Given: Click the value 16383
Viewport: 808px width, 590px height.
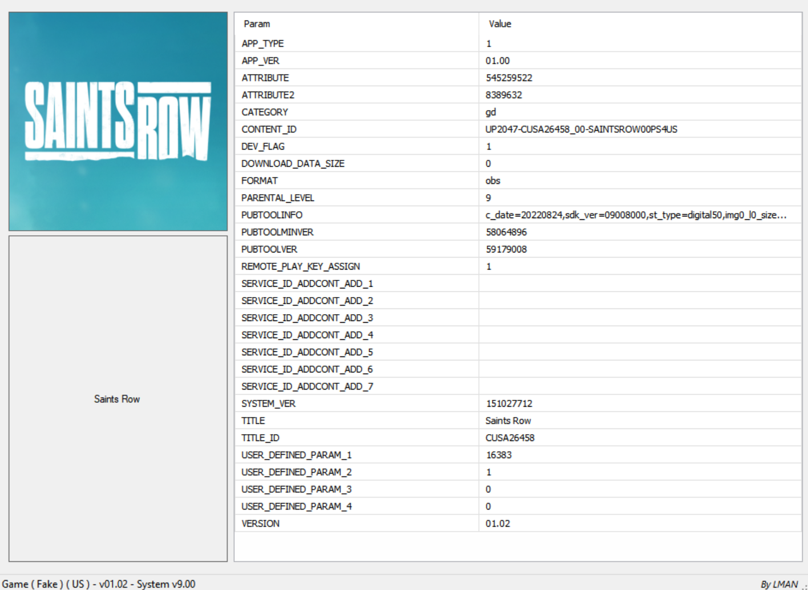Looking at the screenshot, I should pyautogui.click(x=499, y=455).
